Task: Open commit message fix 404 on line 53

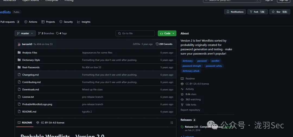Action: [x=43, y=44]
